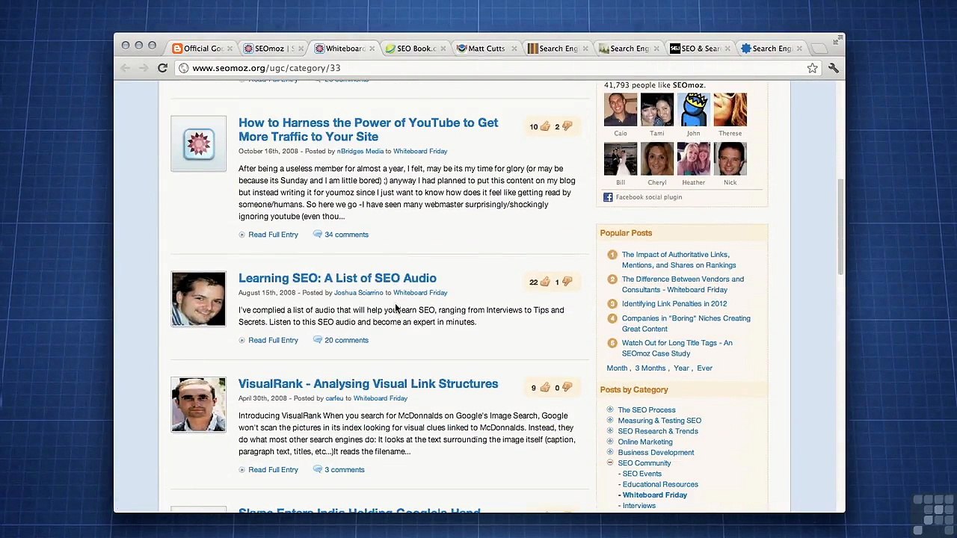Click Therese's Facebook profile picture
This screenshot has height=538, width=957.
[730, 109]
